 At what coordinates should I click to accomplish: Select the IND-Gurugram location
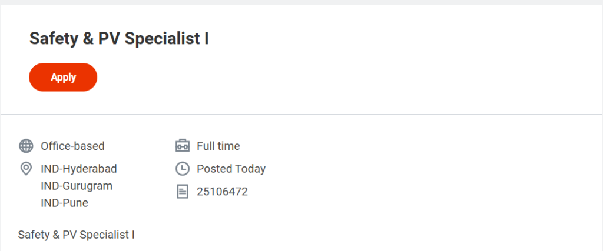77,186
